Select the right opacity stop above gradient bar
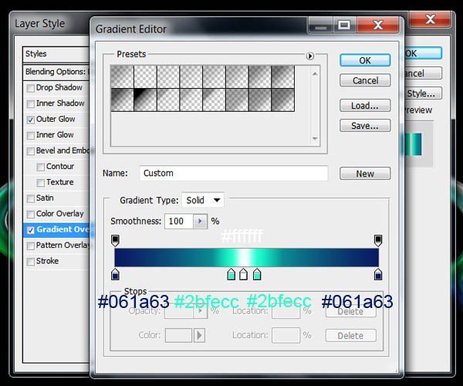This screenshot has width=463, height=386. [x=378, y=240]
